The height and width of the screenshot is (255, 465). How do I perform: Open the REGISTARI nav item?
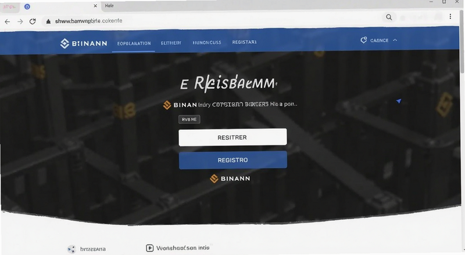point(244,42)
